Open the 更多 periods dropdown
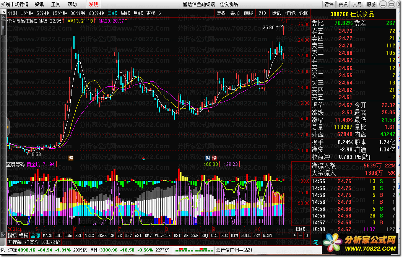 [154, 13]
